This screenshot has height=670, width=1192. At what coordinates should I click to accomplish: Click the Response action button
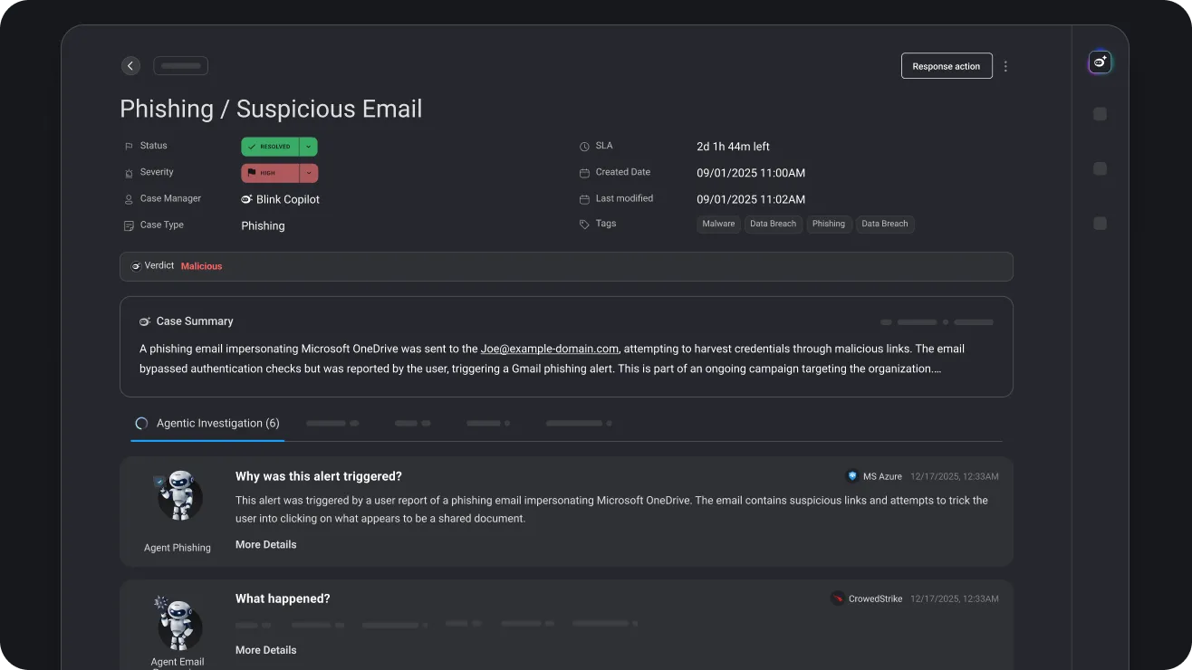(947, 66)
